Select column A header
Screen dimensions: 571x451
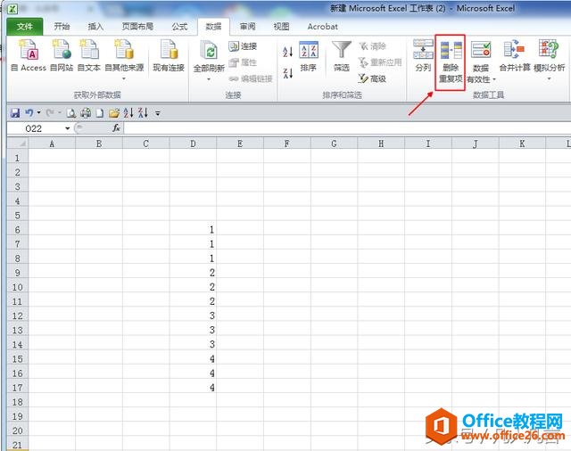(52, 143)
